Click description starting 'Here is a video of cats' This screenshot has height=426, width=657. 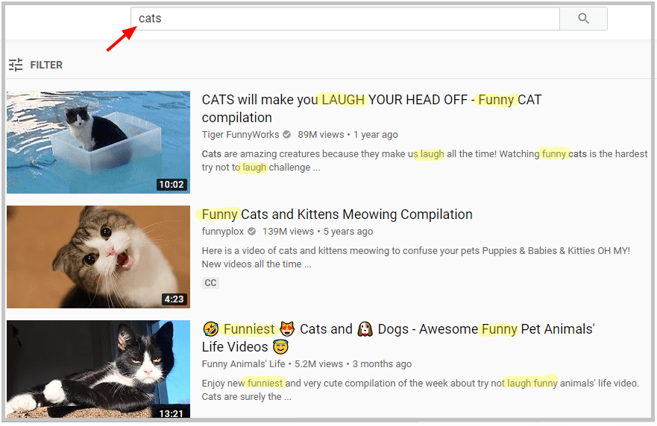pos(415,258)
